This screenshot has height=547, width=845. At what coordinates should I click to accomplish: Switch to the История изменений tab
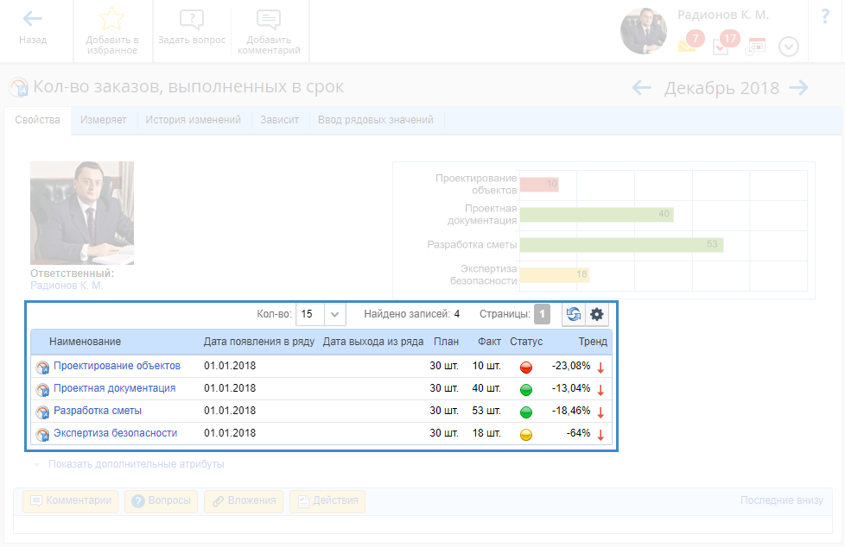(194, 121)
